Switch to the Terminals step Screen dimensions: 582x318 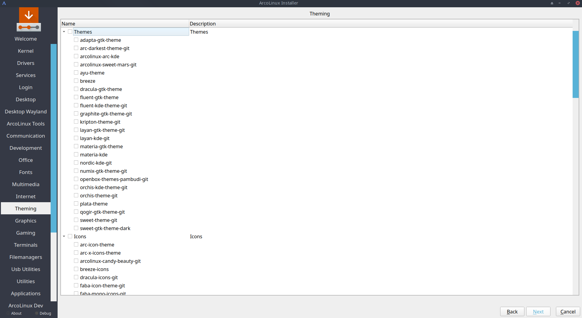tap(26, 245)
